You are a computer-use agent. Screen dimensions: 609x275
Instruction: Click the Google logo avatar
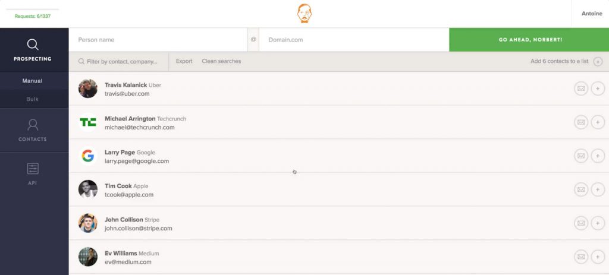(x=88, y=156)
